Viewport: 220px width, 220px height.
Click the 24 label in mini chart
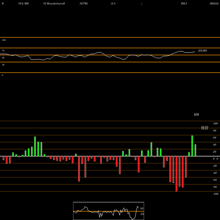[x=142, y=214]
